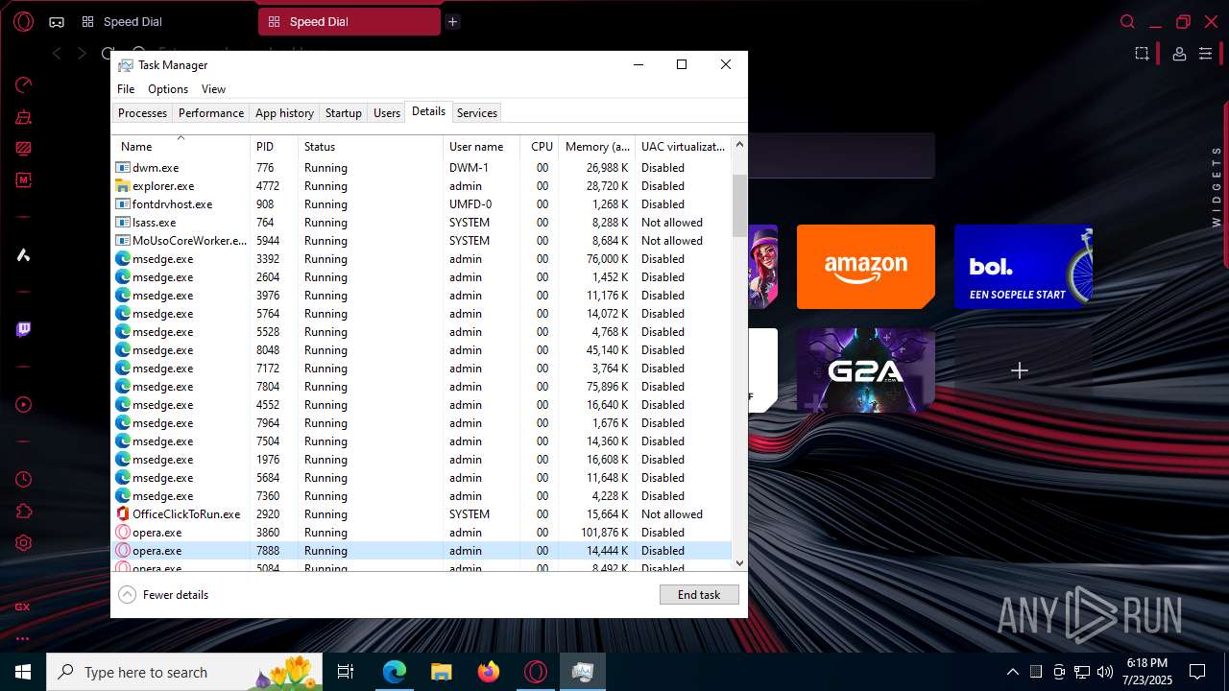Show hidden system tray icons
This screenshot has width=1229, height=691.
click(1012, 672)
